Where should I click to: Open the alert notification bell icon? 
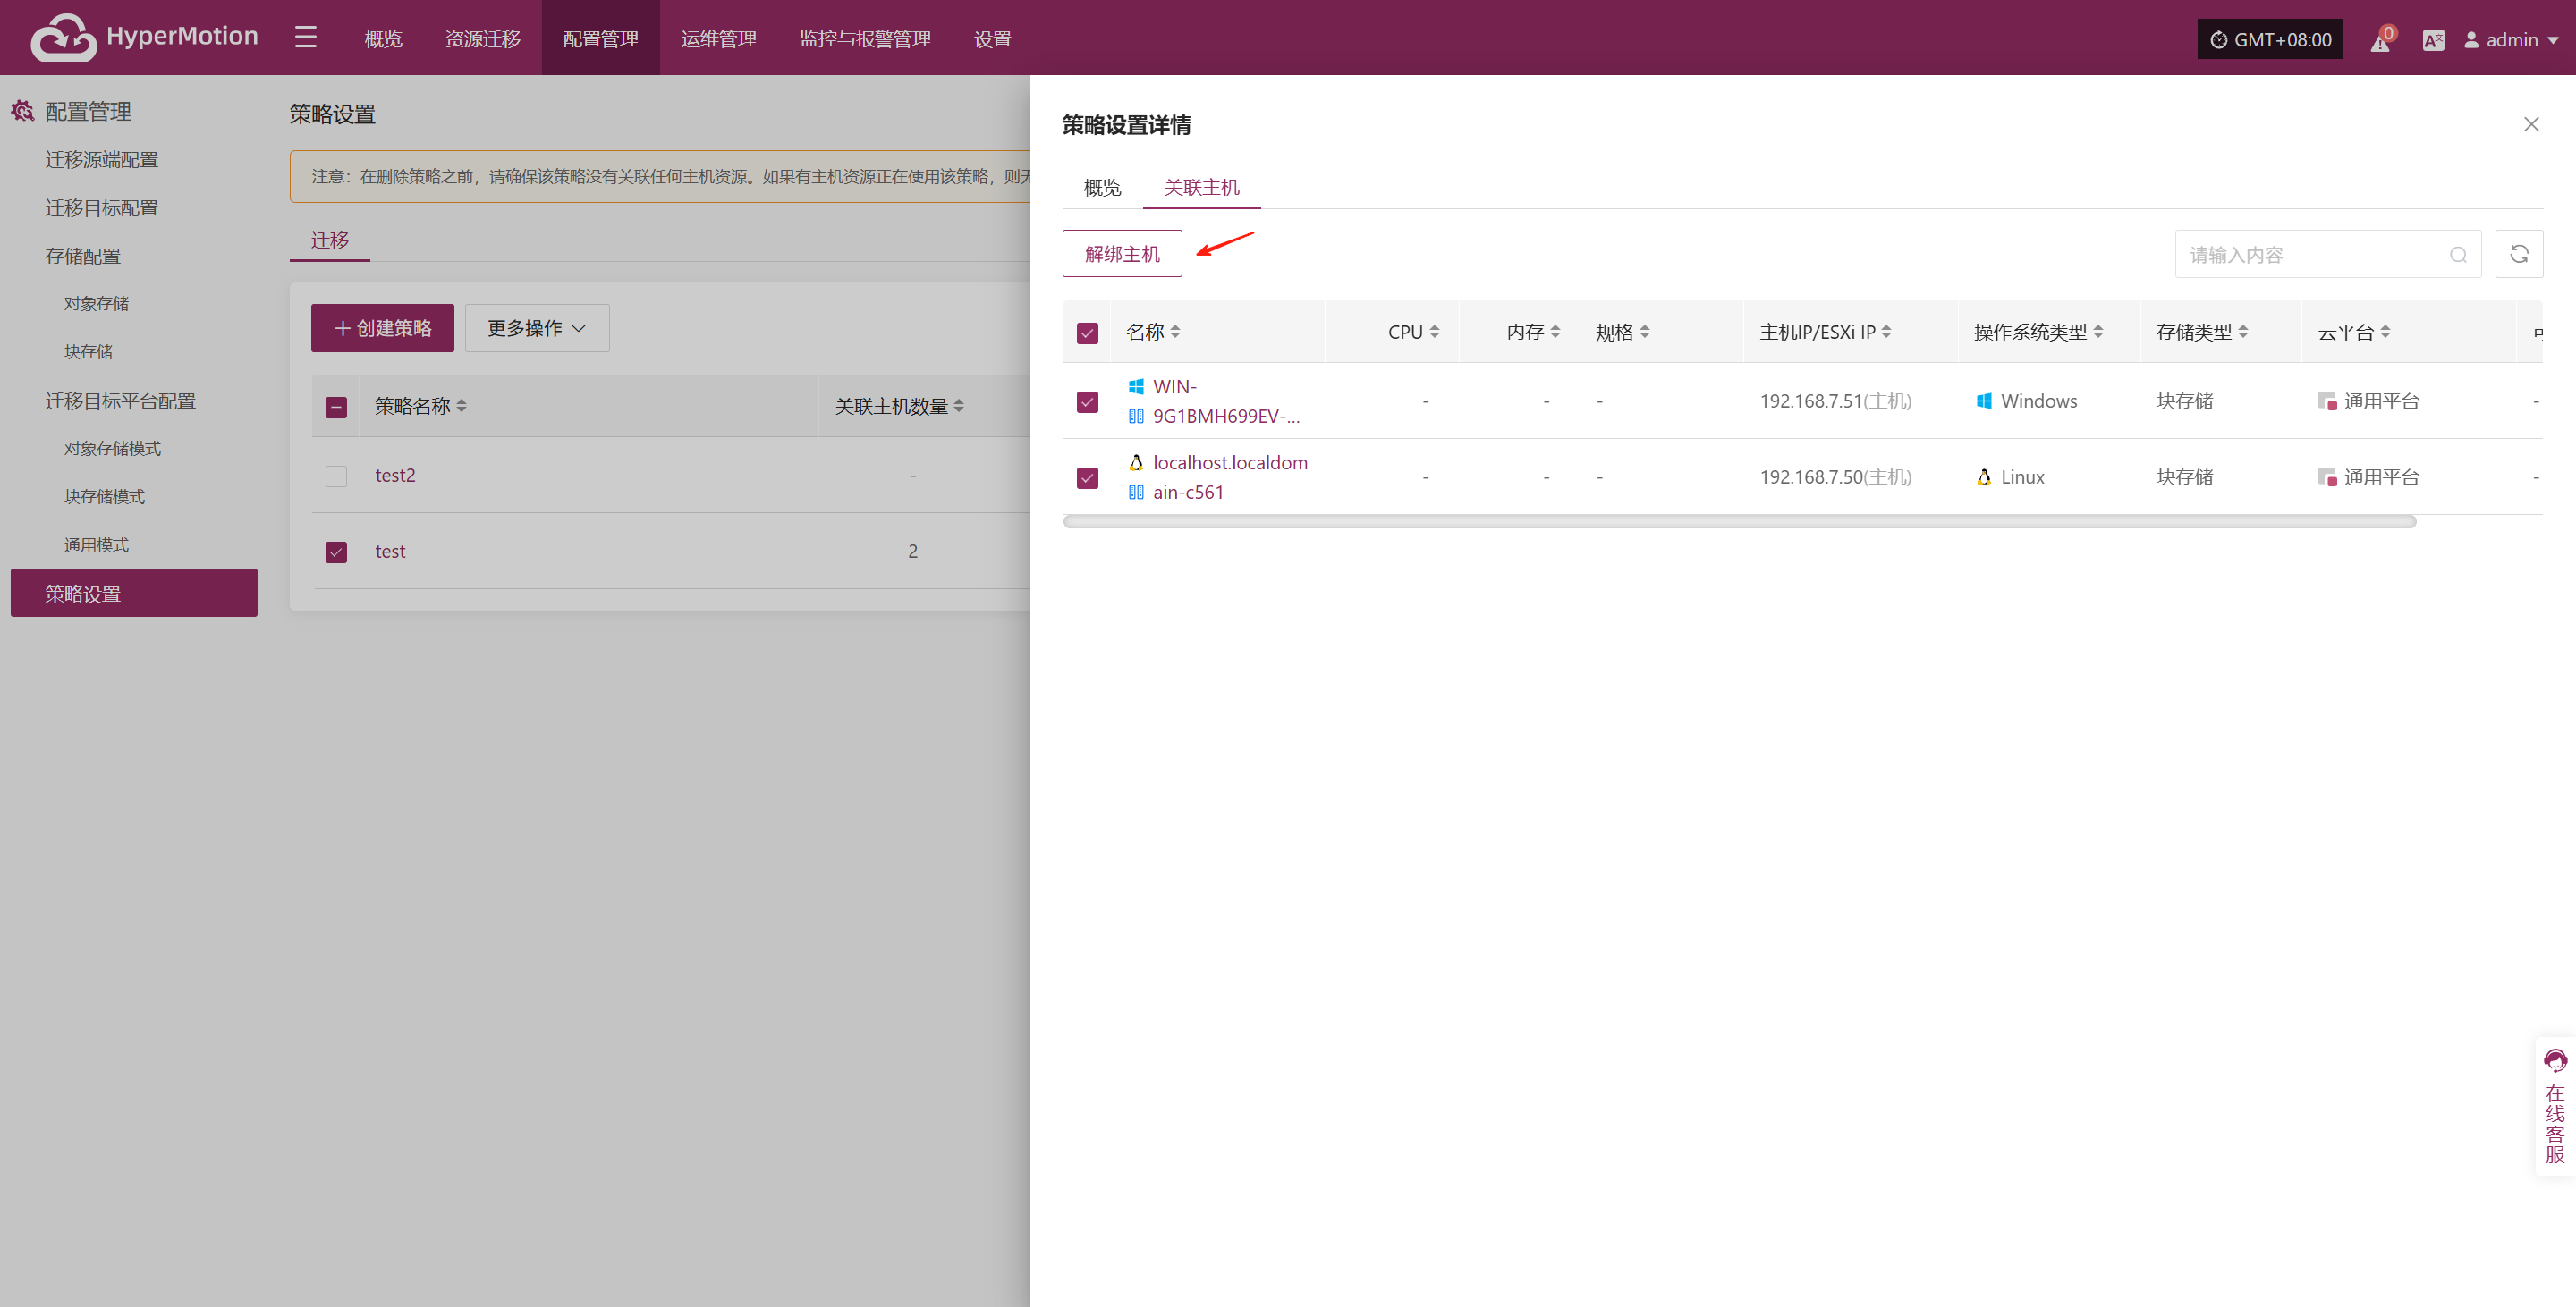tap(2382, 40)
